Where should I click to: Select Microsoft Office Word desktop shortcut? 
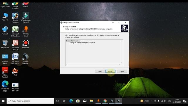click(x=15, y=59)
